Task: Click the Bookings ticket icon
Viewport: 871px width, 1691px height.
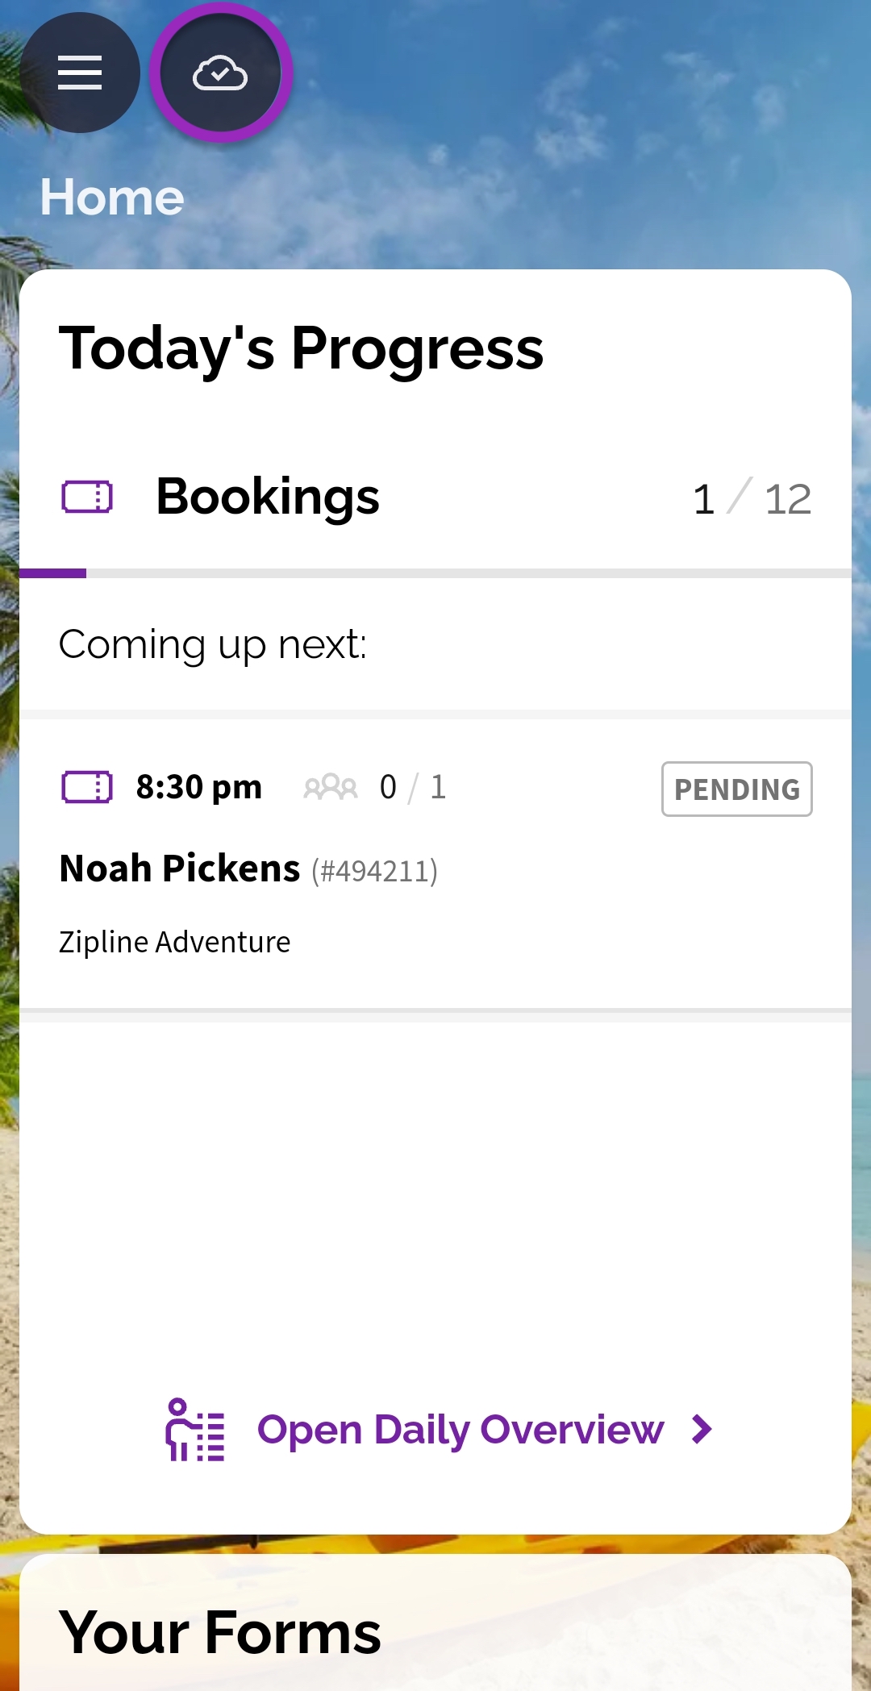Action: [x=87, y=497]
